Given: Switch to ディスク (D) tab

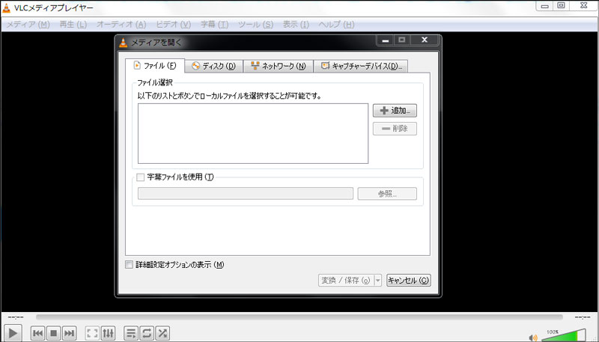Looking at the screenshot, I should tap(213, 66).
